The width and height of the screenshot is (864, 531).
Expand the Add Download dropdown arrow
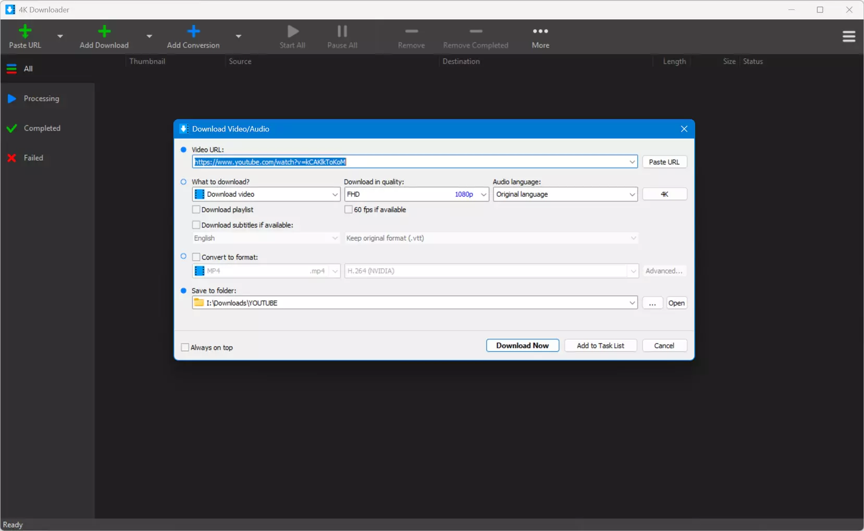coord(149,36)
